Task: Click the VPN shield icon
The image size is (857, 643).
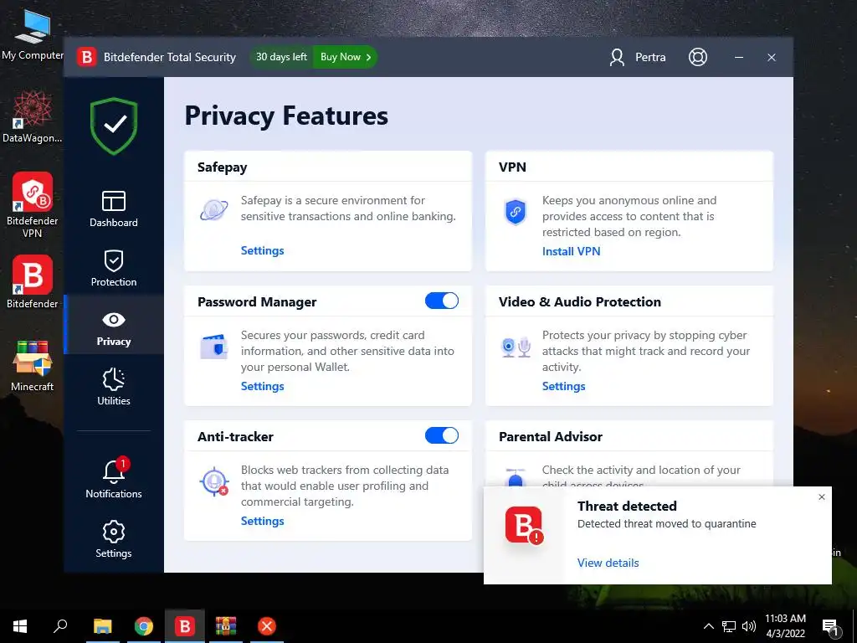Action: 515,212
